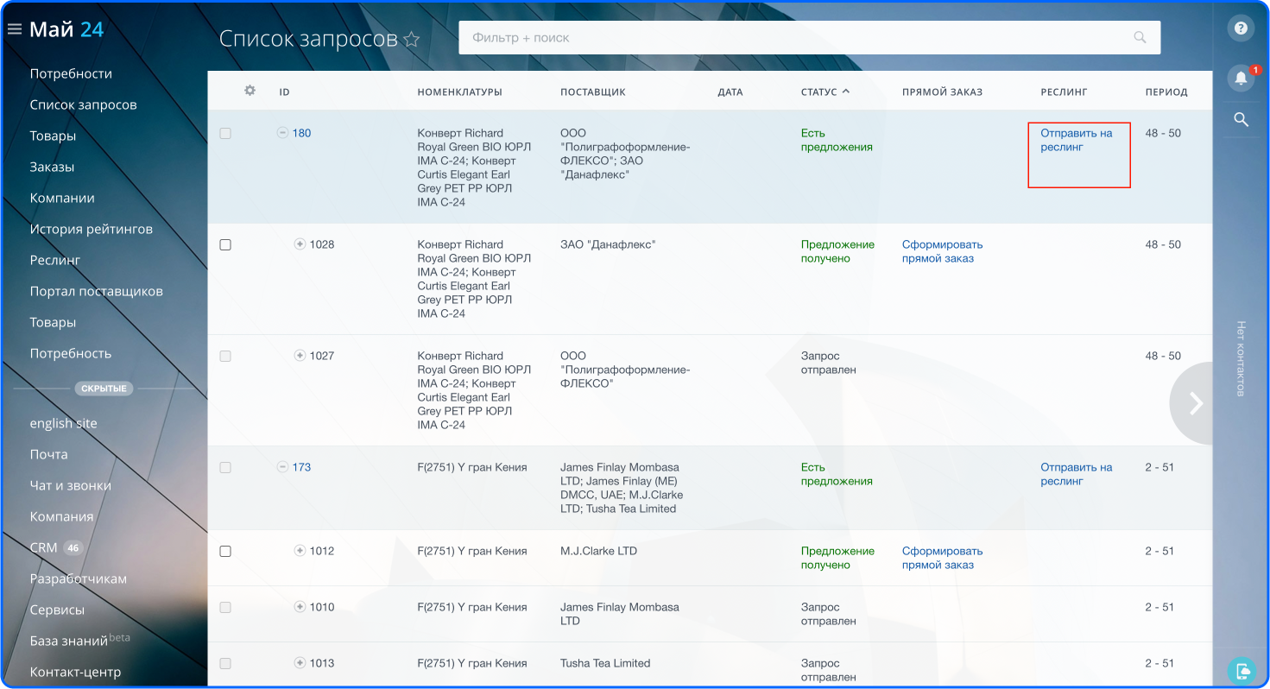Viewport: 1270px width, 689px height.
Task: Click the ПОСТАВЩИК column header
Action: [593, 92]
